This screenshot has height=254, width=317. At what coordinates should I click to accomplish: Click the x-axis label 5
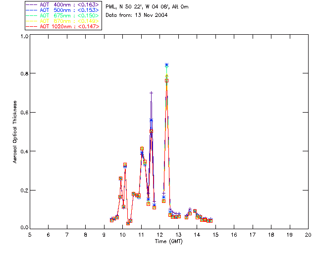click(30, 235)
